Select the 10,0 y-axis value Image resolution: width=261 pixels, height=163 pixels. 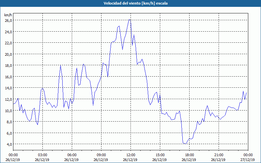(x=8, y=111)
